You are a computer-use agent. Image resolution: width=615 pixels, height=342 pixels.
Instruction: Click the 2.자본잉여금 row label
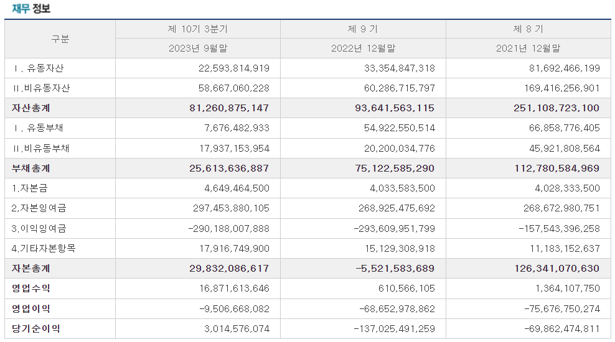[39, 208]
